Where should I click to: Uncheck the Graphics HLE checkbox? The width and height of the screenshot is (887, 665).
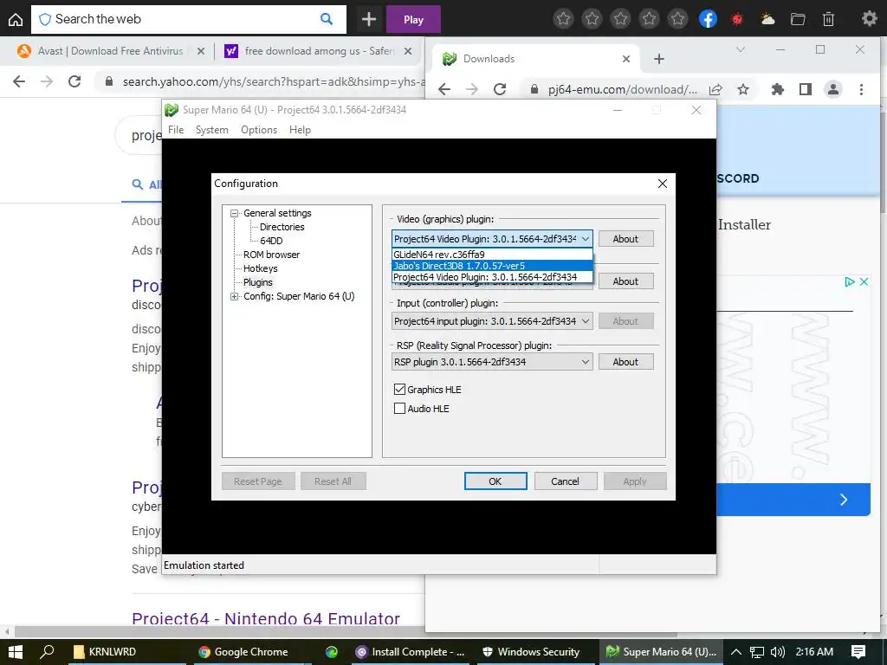point(399,390)
